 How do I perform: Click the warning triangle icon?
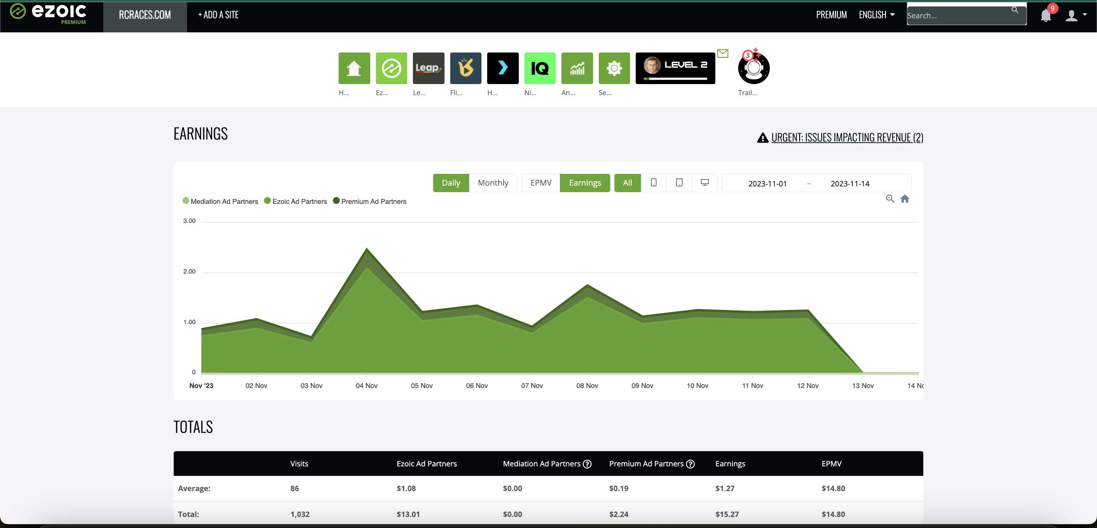(x=762, y=137)
